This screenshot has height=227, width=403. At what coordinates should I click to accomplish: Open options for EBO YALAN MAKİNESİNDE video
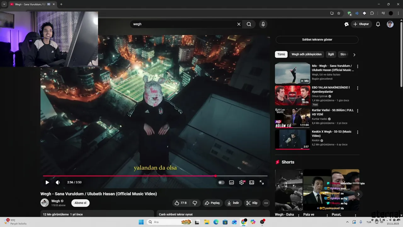357,88
